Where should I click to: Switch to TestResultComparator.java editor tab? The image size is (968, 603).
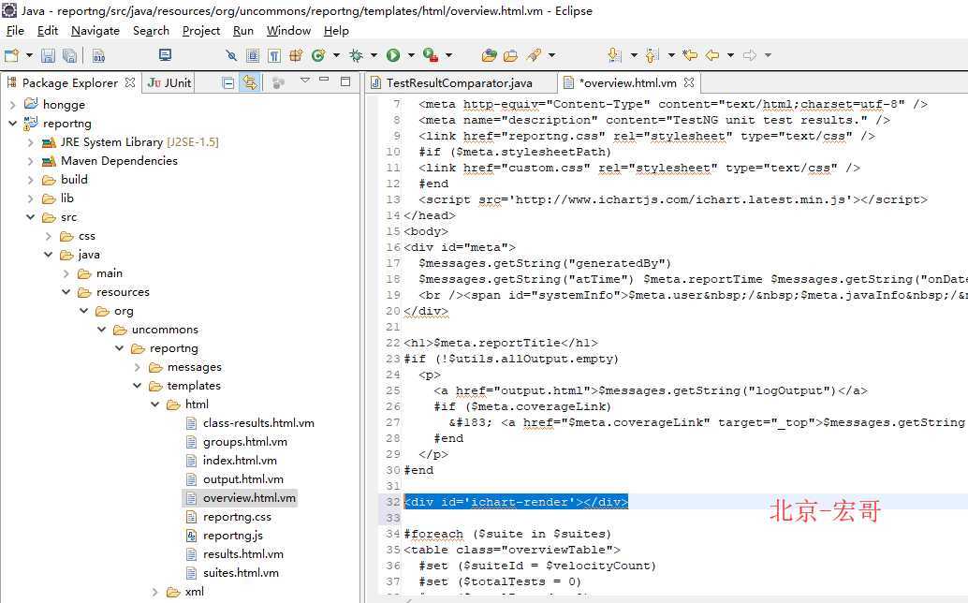pos(460,82)
